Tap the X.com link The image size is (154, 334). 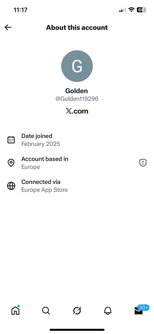point(77,111)
